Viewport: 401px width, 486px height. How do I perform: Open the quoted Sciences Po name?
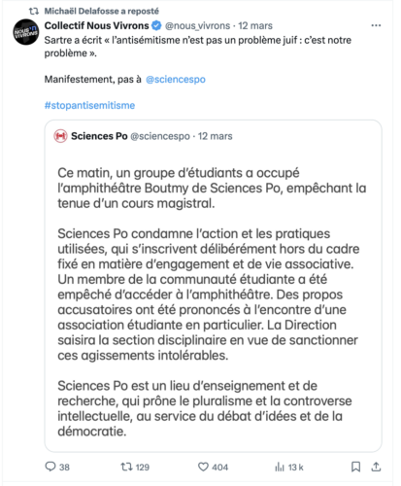(99, 136)
